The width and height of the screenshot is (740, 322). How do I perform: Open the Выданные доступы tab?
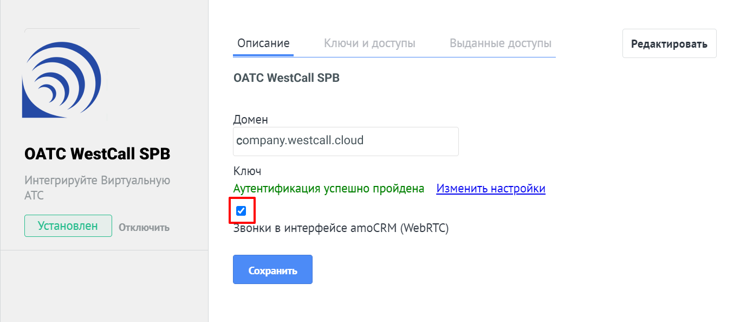tap(501, 43)
